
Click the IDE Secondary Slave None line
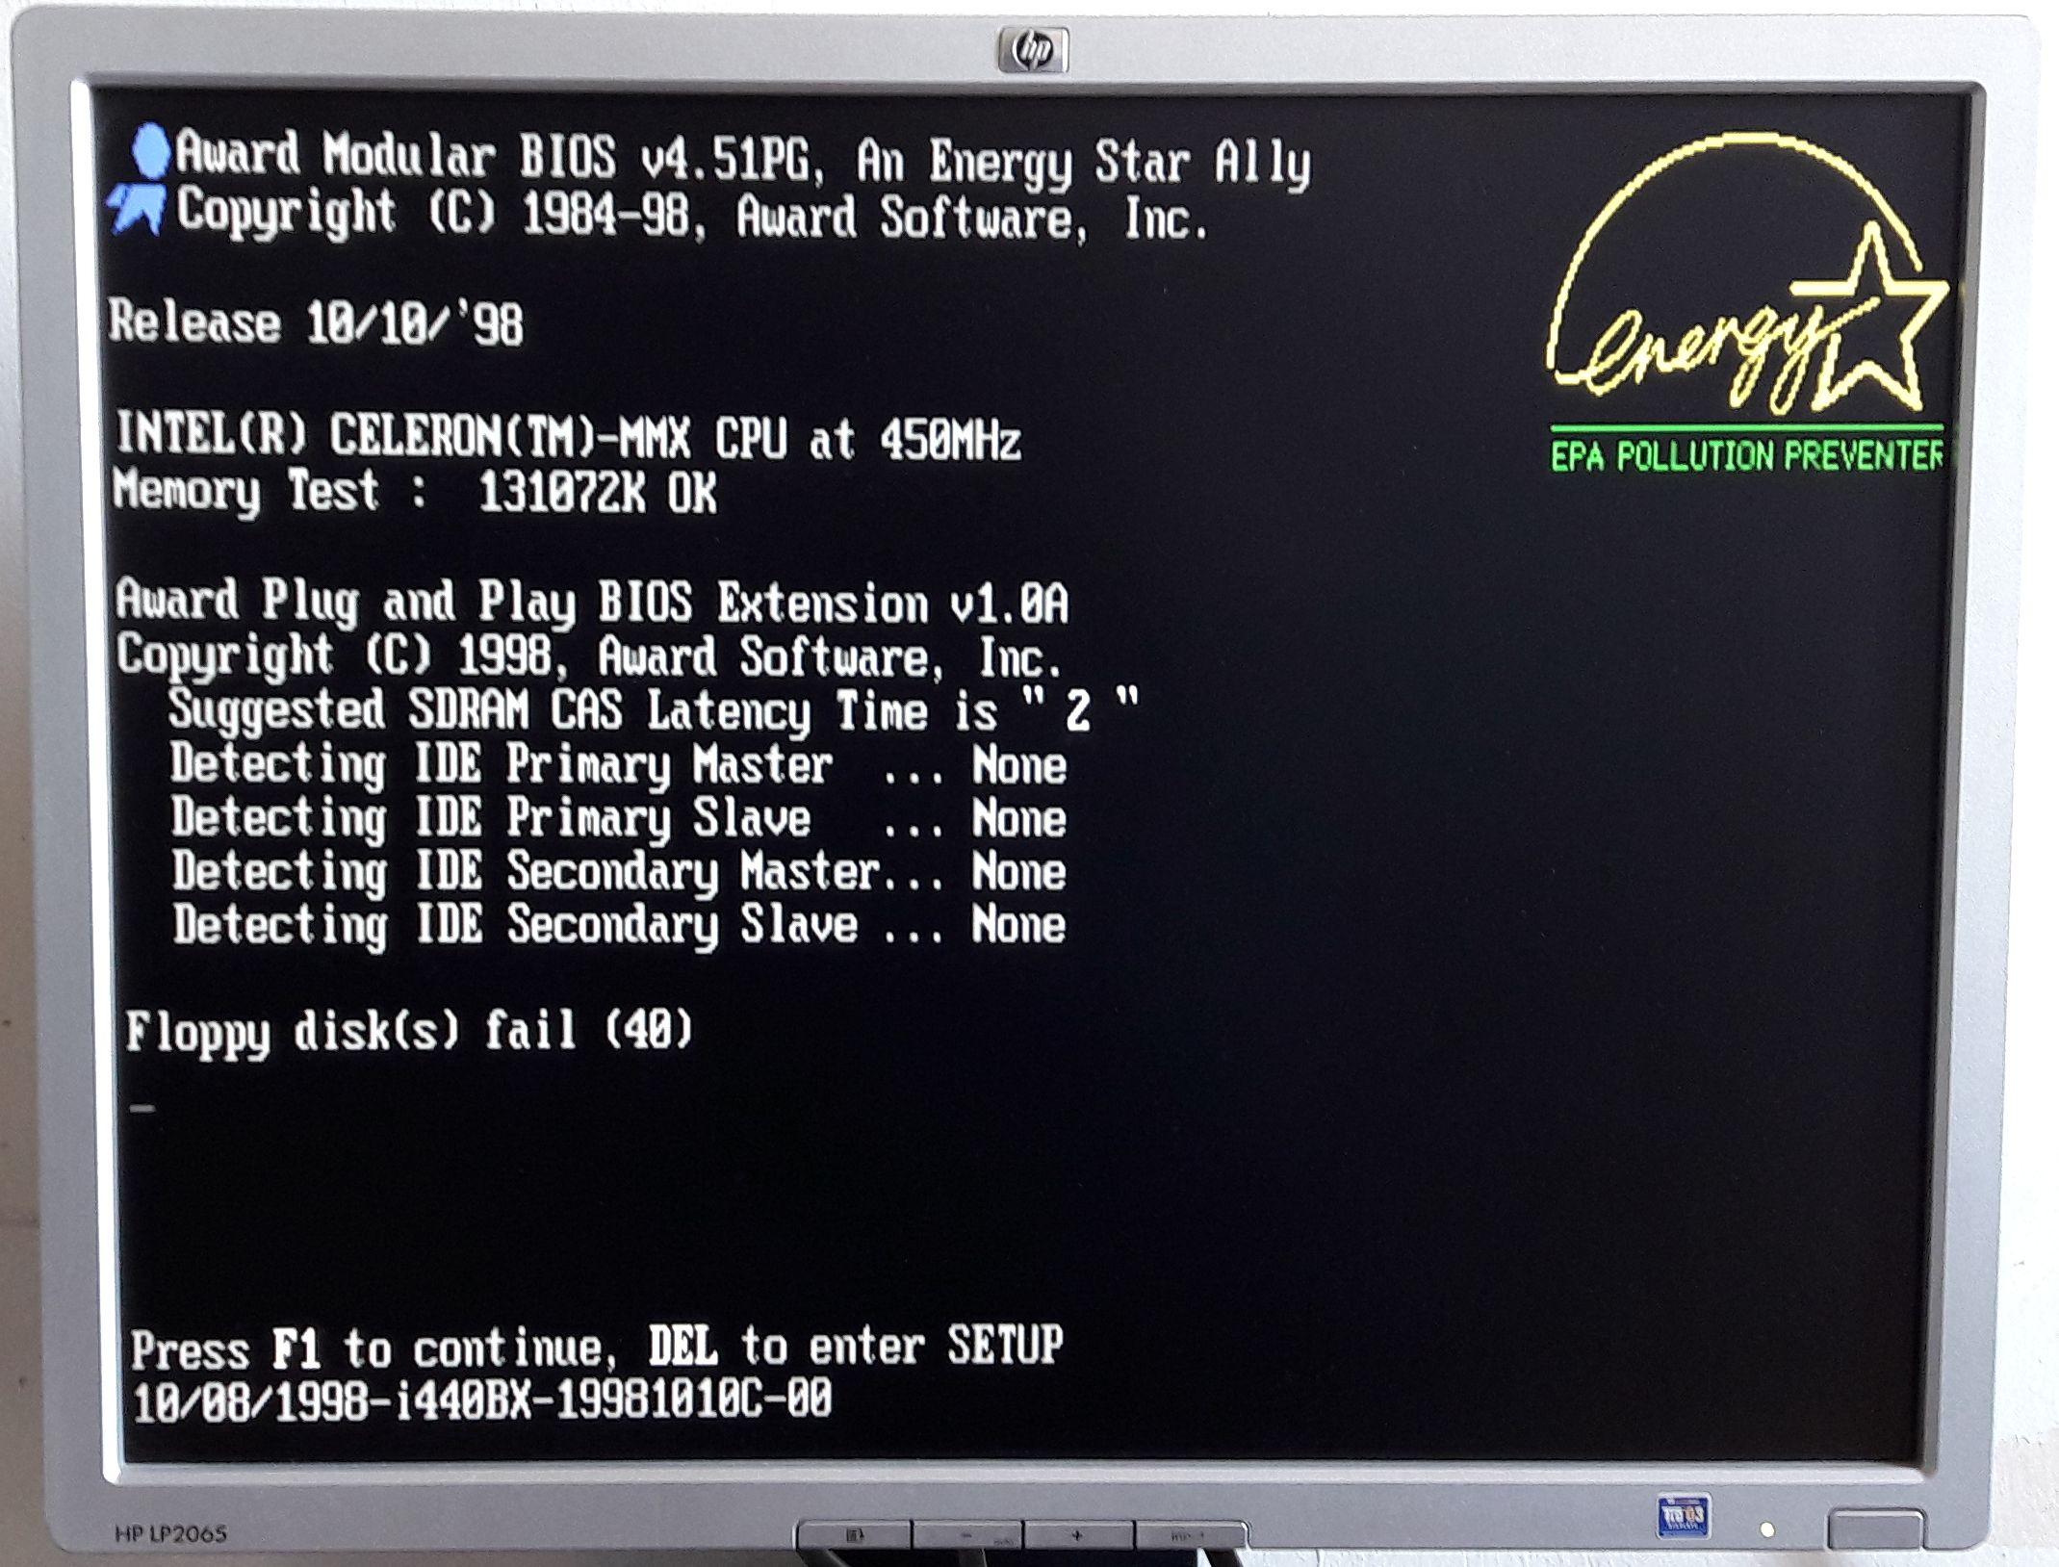[619, 925]
